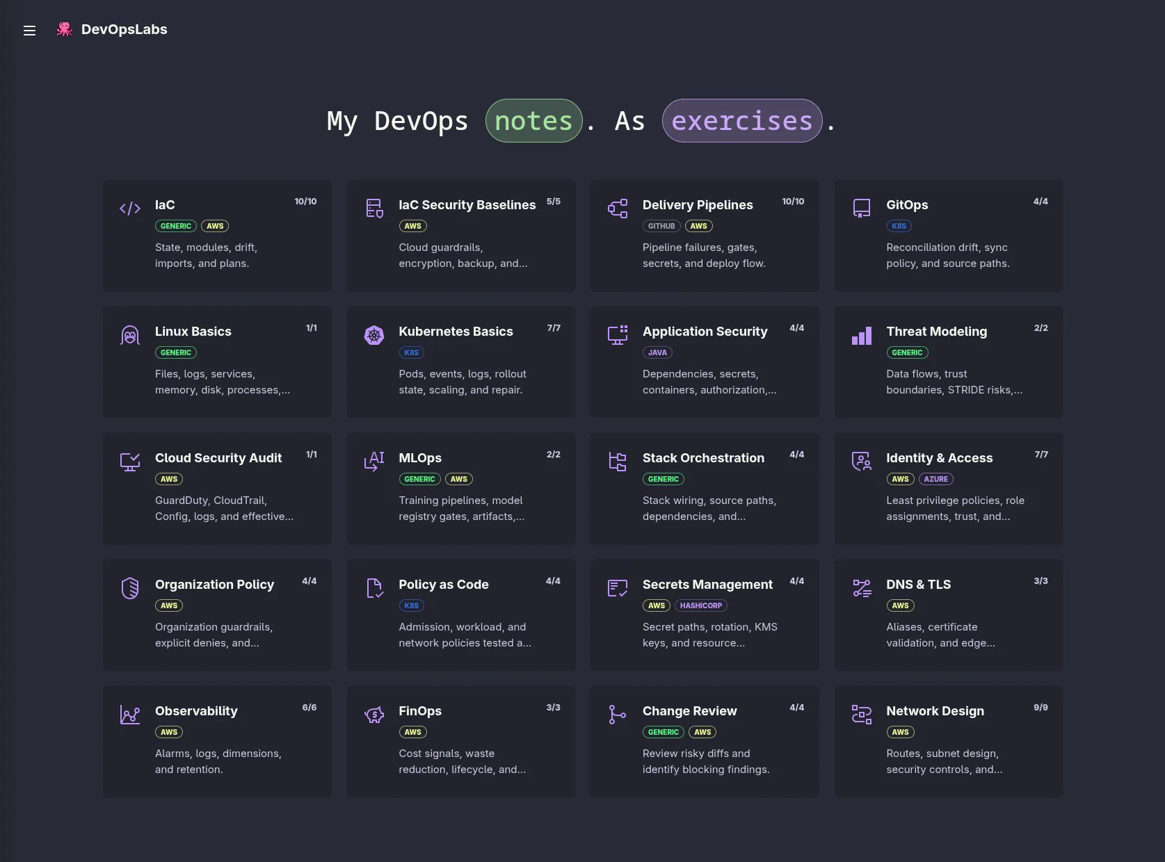Click the FinOps piggy bank icon
This screenshot has width=1165, height=862.
coord(374,715)
